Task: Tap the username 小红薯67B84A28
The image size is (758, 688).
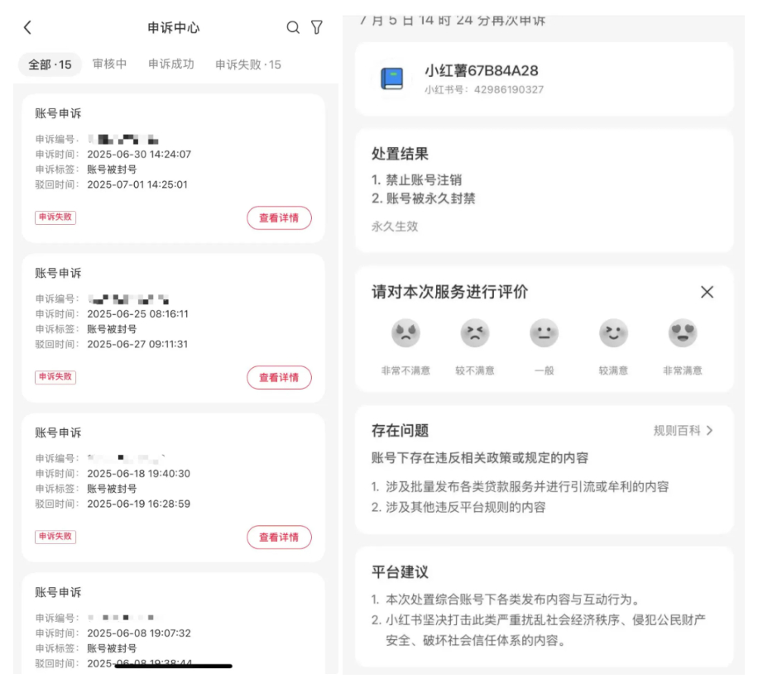Action: tap(482, 71)
